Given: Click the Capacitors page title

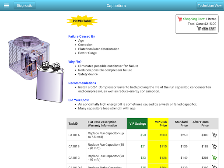Looking at the screenshot, I should [116, 6].
